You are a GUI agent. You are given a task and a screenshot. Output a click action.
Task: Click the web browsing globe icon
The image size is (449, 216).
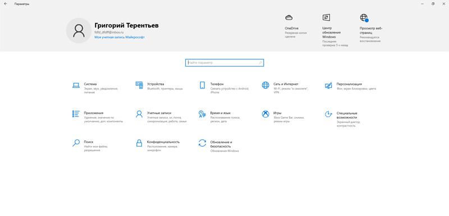click(364, 18)
